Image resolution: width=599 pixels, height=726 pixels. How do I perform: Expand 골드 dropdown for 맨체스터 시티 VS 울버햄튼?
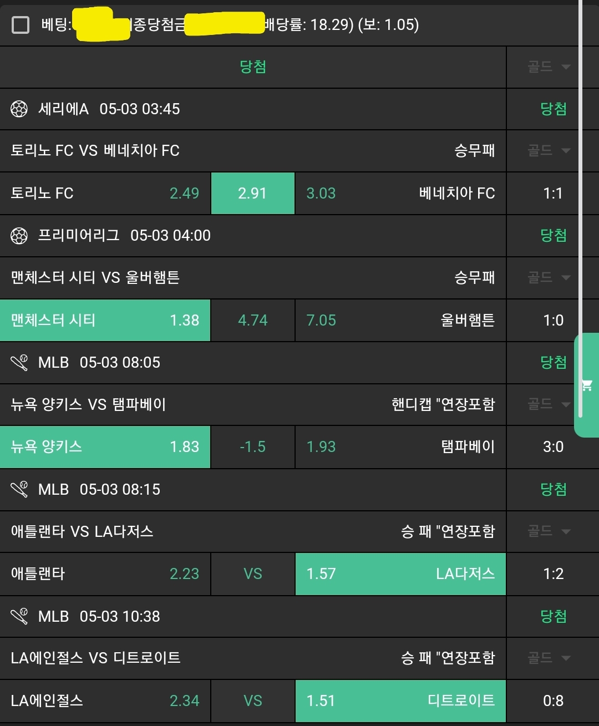pos(549,277)
